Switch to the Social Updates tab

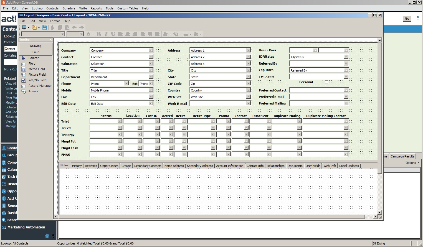pos(349,166)
